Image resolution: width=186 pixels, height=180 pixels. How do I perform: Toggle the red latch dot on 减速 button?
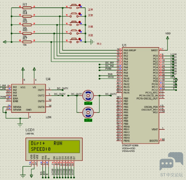(80, 31)
